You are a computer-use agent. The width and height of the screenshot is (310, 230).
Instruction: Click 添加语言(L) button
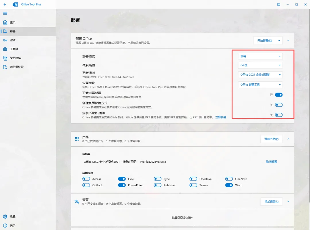pos(271,202)
